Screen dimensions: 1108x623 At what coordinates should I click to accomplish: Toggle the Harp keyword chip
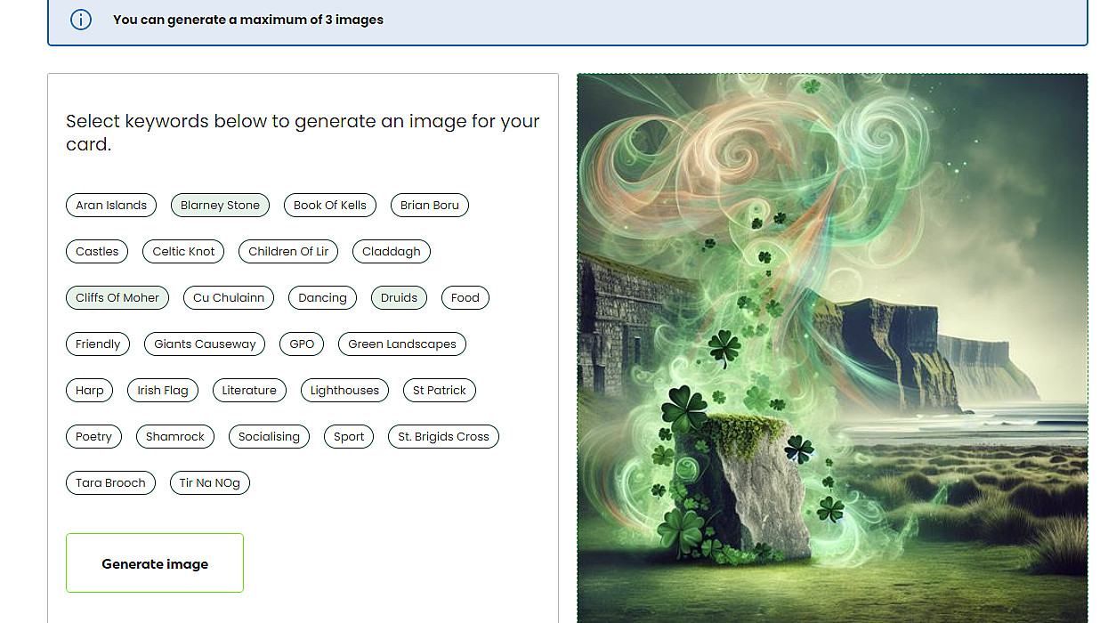tap(90, 391)
